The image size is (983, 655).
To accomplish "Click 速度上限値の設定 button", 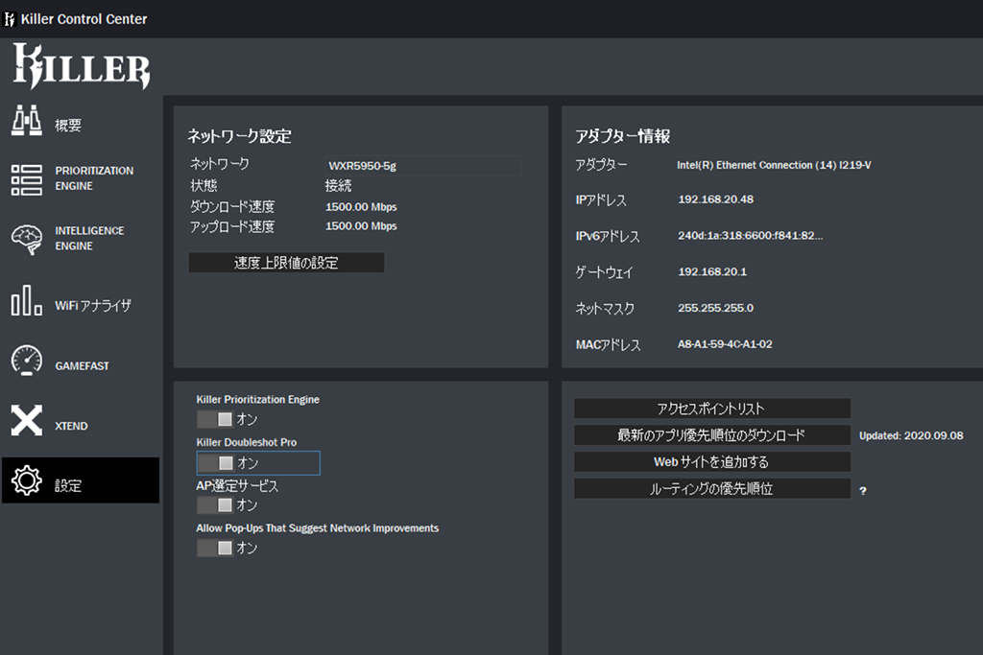I will 286,263.
